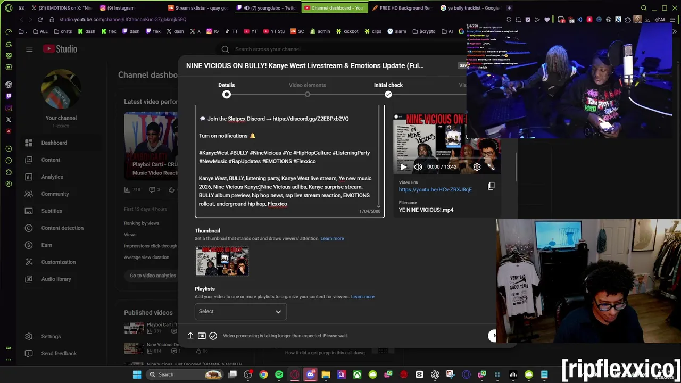Click Learn more under Playlists
The width and height of the screenshot is (681, 383).
[x=362, y=296]
